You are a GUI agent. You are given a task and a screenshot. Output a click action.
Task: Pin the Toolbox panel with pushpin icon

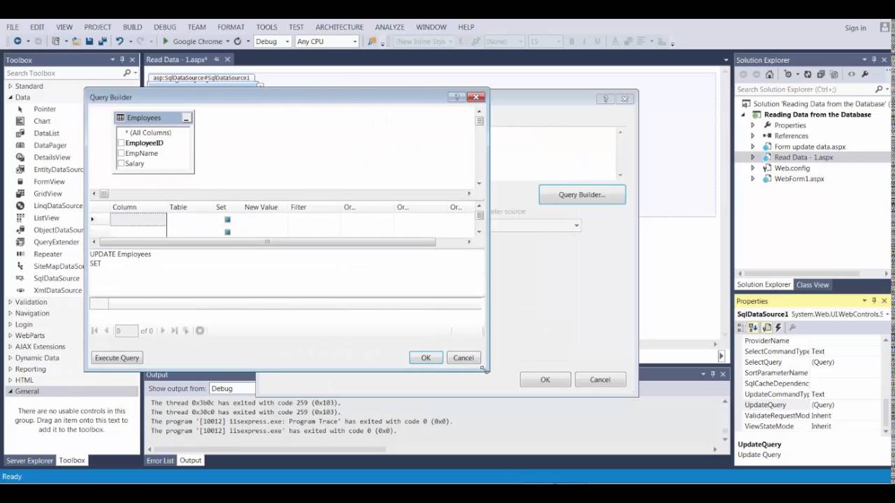point(122,59)
